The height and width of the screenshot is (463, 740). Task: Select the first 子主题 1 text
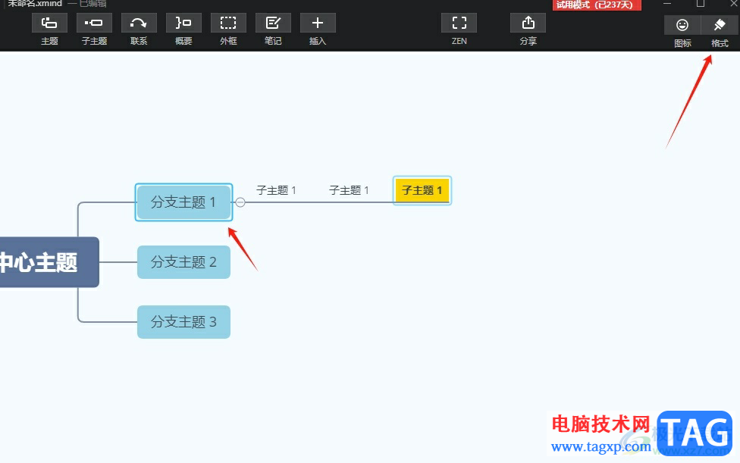point(276,190)
